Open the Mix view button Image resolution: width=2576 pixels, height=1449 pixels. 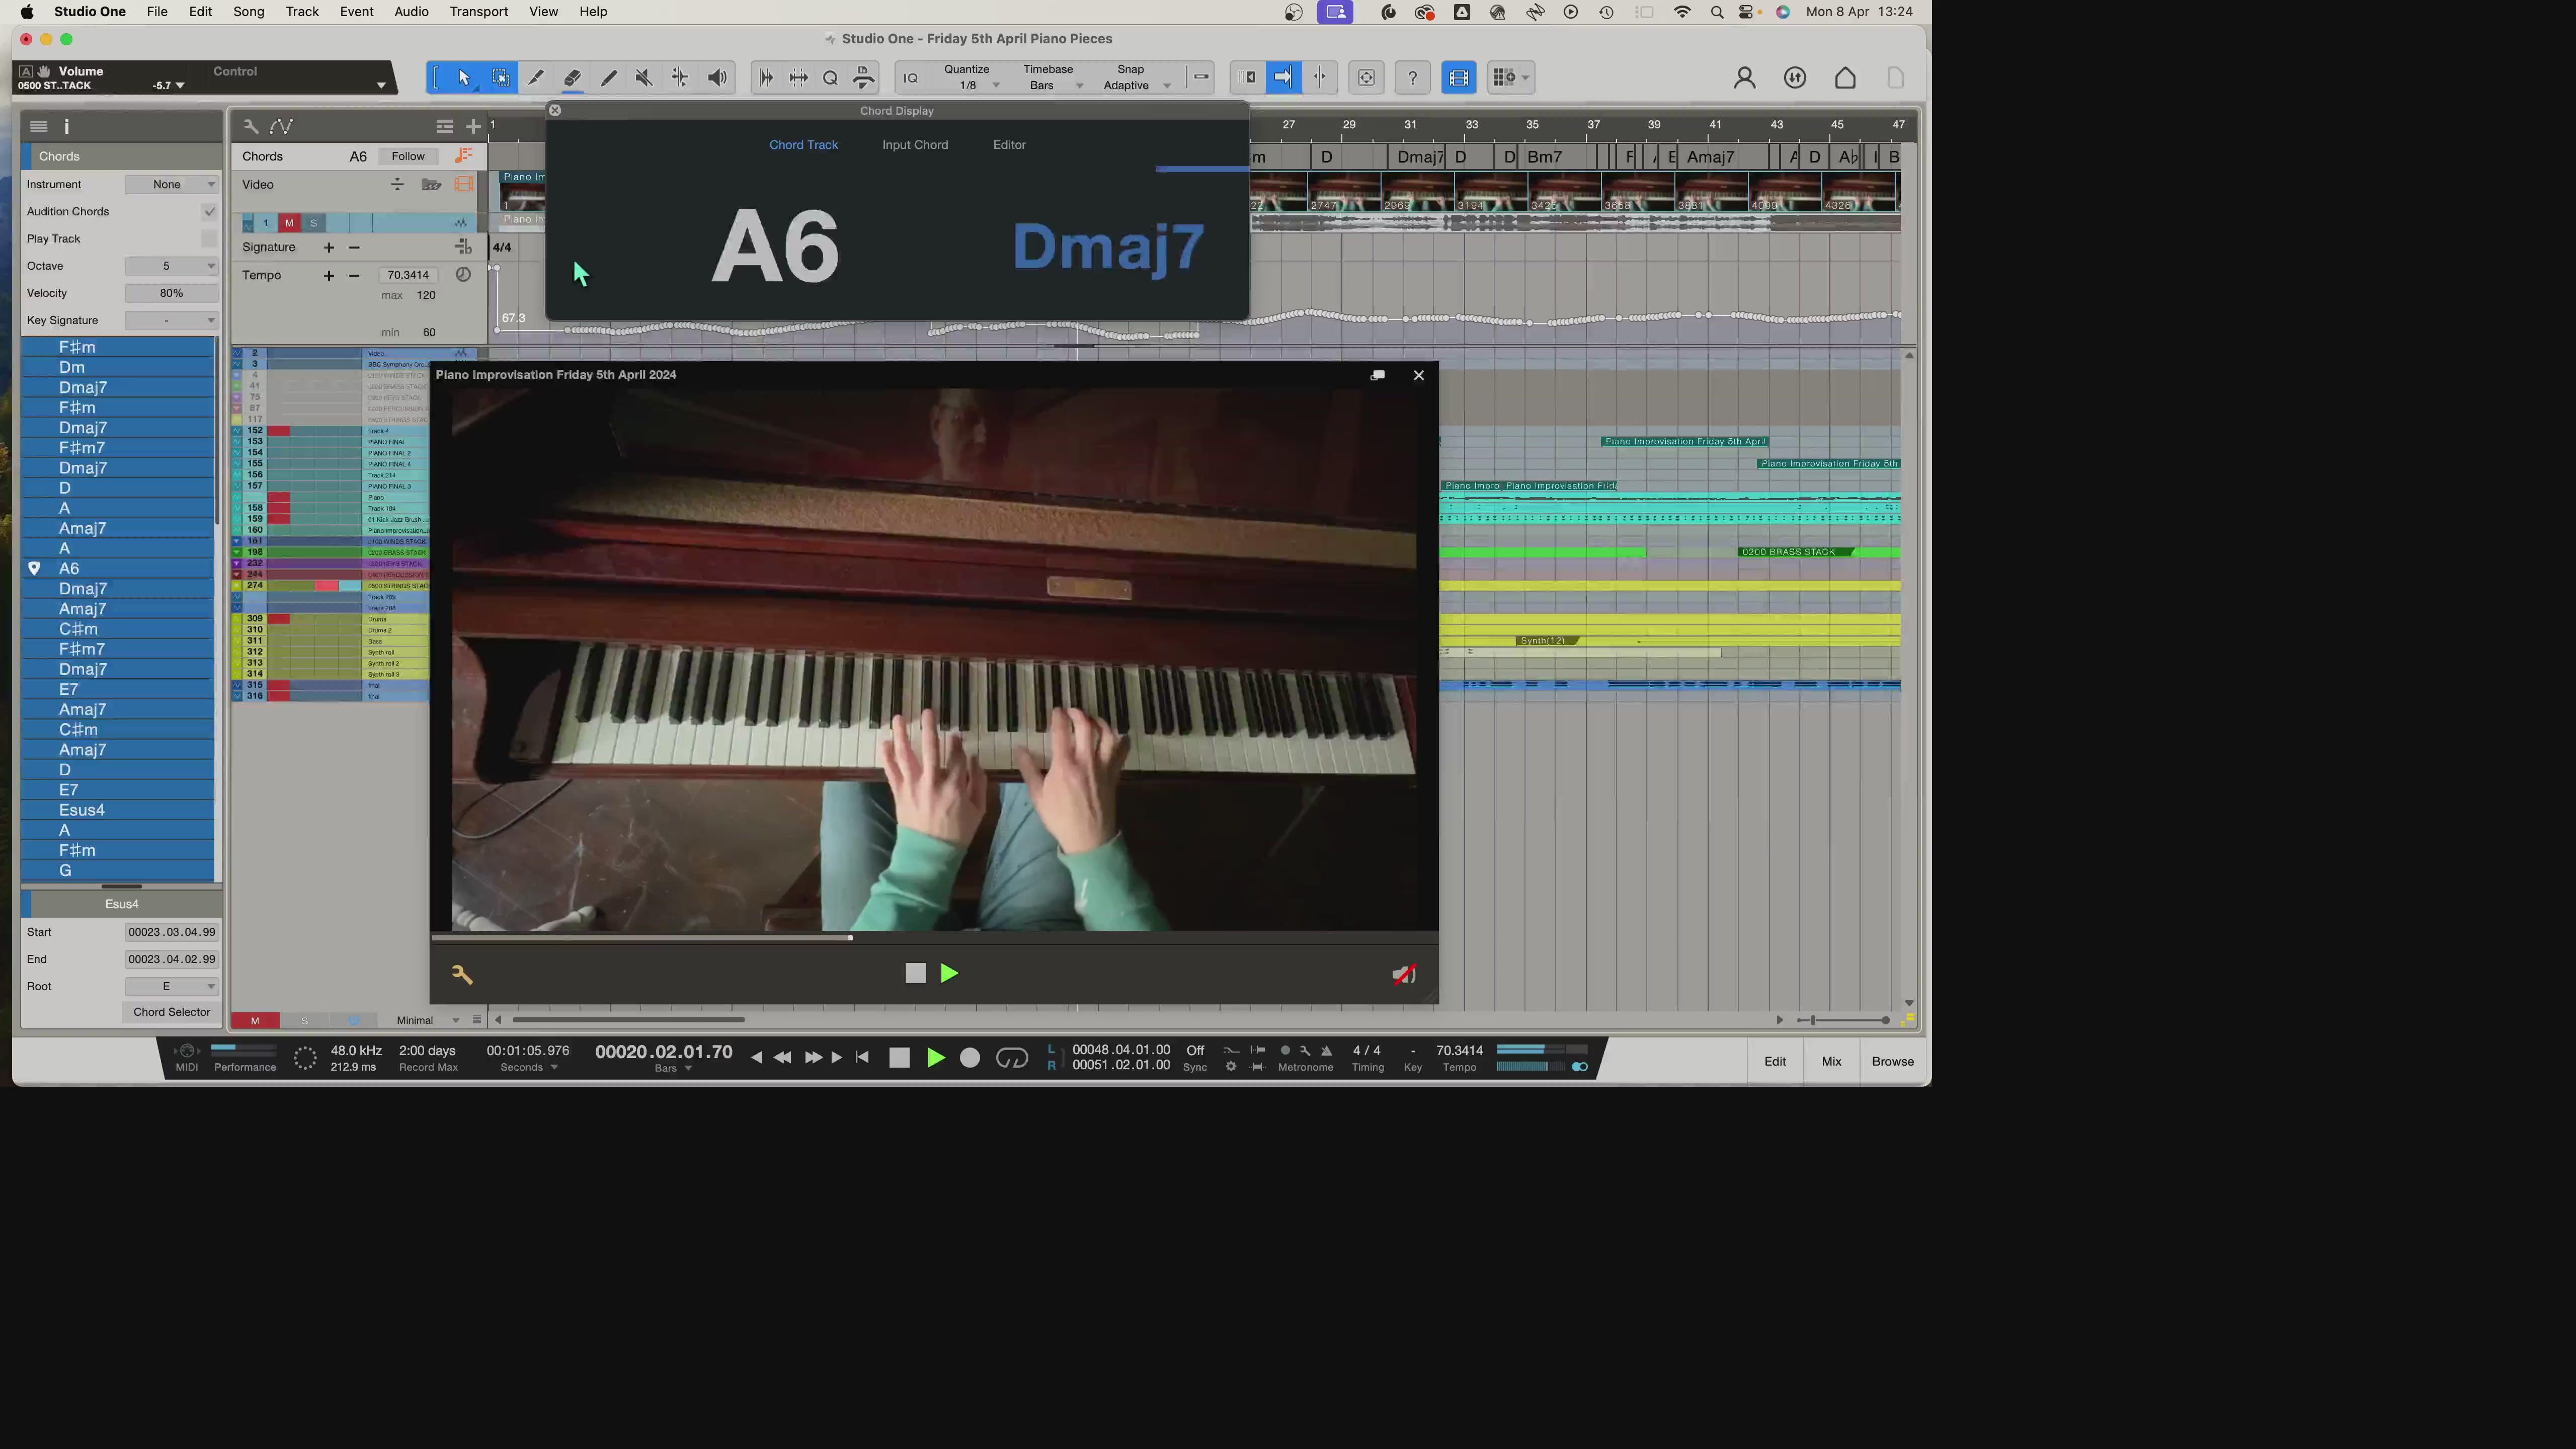tap(1831, 1061)
